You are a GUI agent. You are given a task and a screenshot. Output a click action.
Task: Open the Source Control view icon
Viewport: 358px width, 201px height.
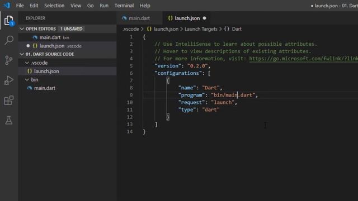click(x=9, y=60)
